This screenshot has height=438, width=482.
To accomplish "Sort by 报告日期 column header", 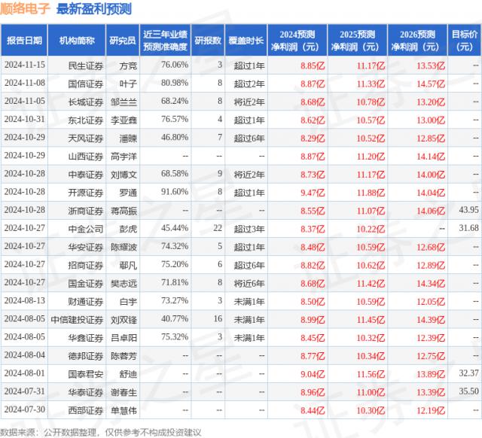I will point(24,40).
